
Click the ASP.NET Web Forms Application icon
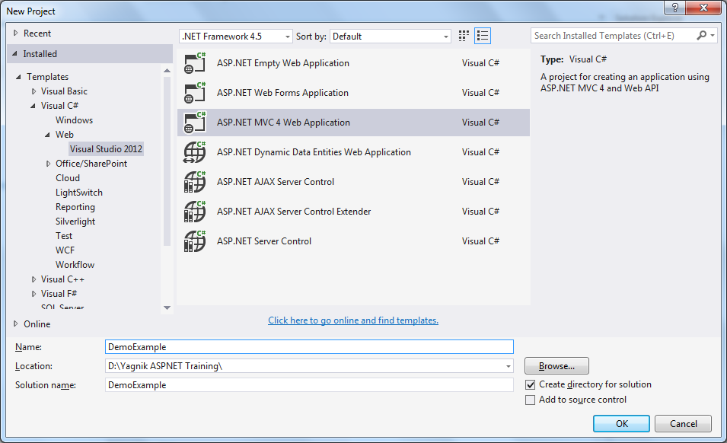coord(195,93)
